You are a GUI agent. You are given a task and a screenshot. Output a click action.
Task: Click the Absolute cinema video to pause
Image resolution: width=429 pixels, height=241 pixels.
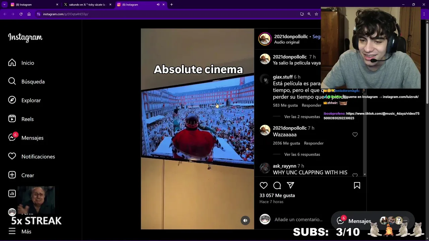(197, 129)
